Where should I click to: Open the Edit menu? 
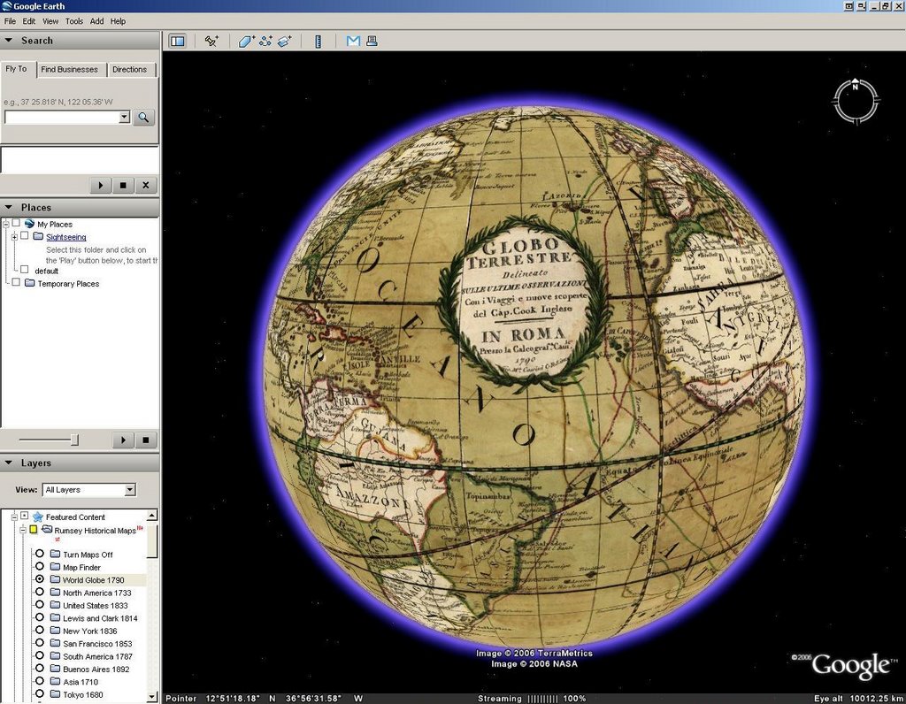29,21
